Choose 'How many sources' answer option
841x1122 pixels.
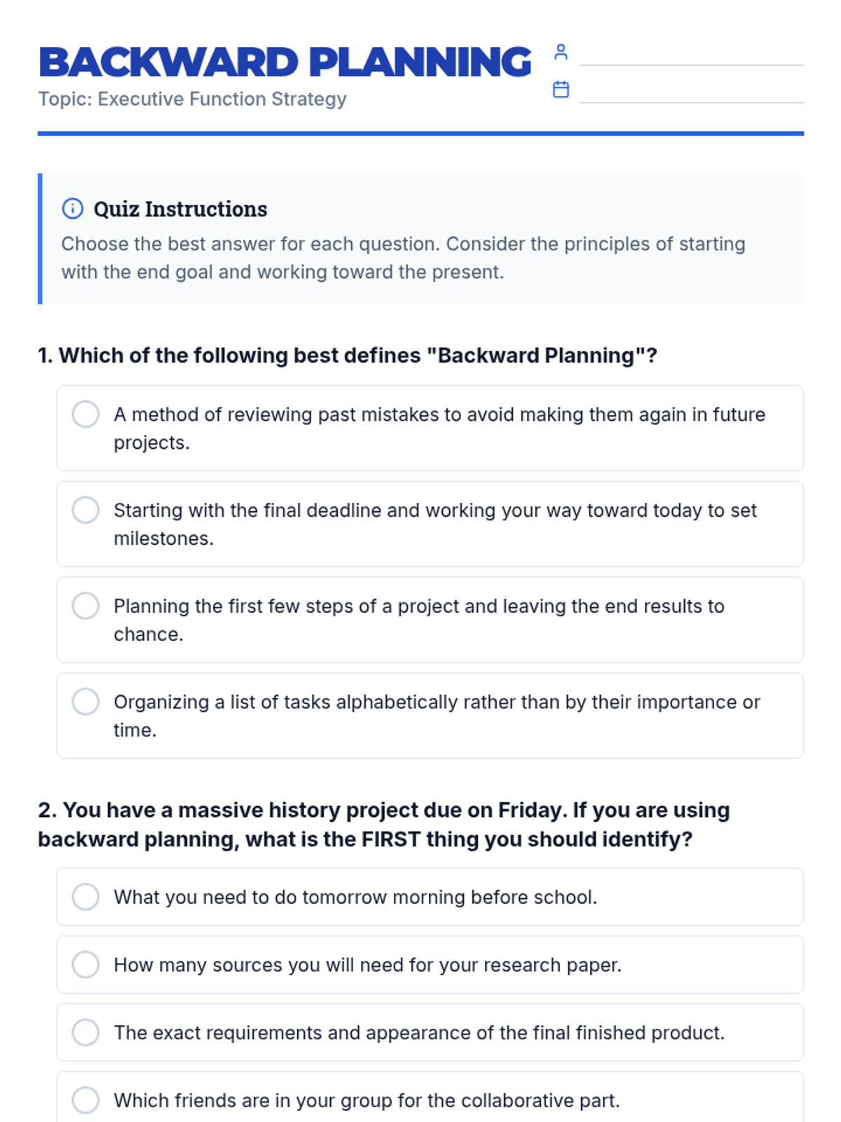pos(86,965)
